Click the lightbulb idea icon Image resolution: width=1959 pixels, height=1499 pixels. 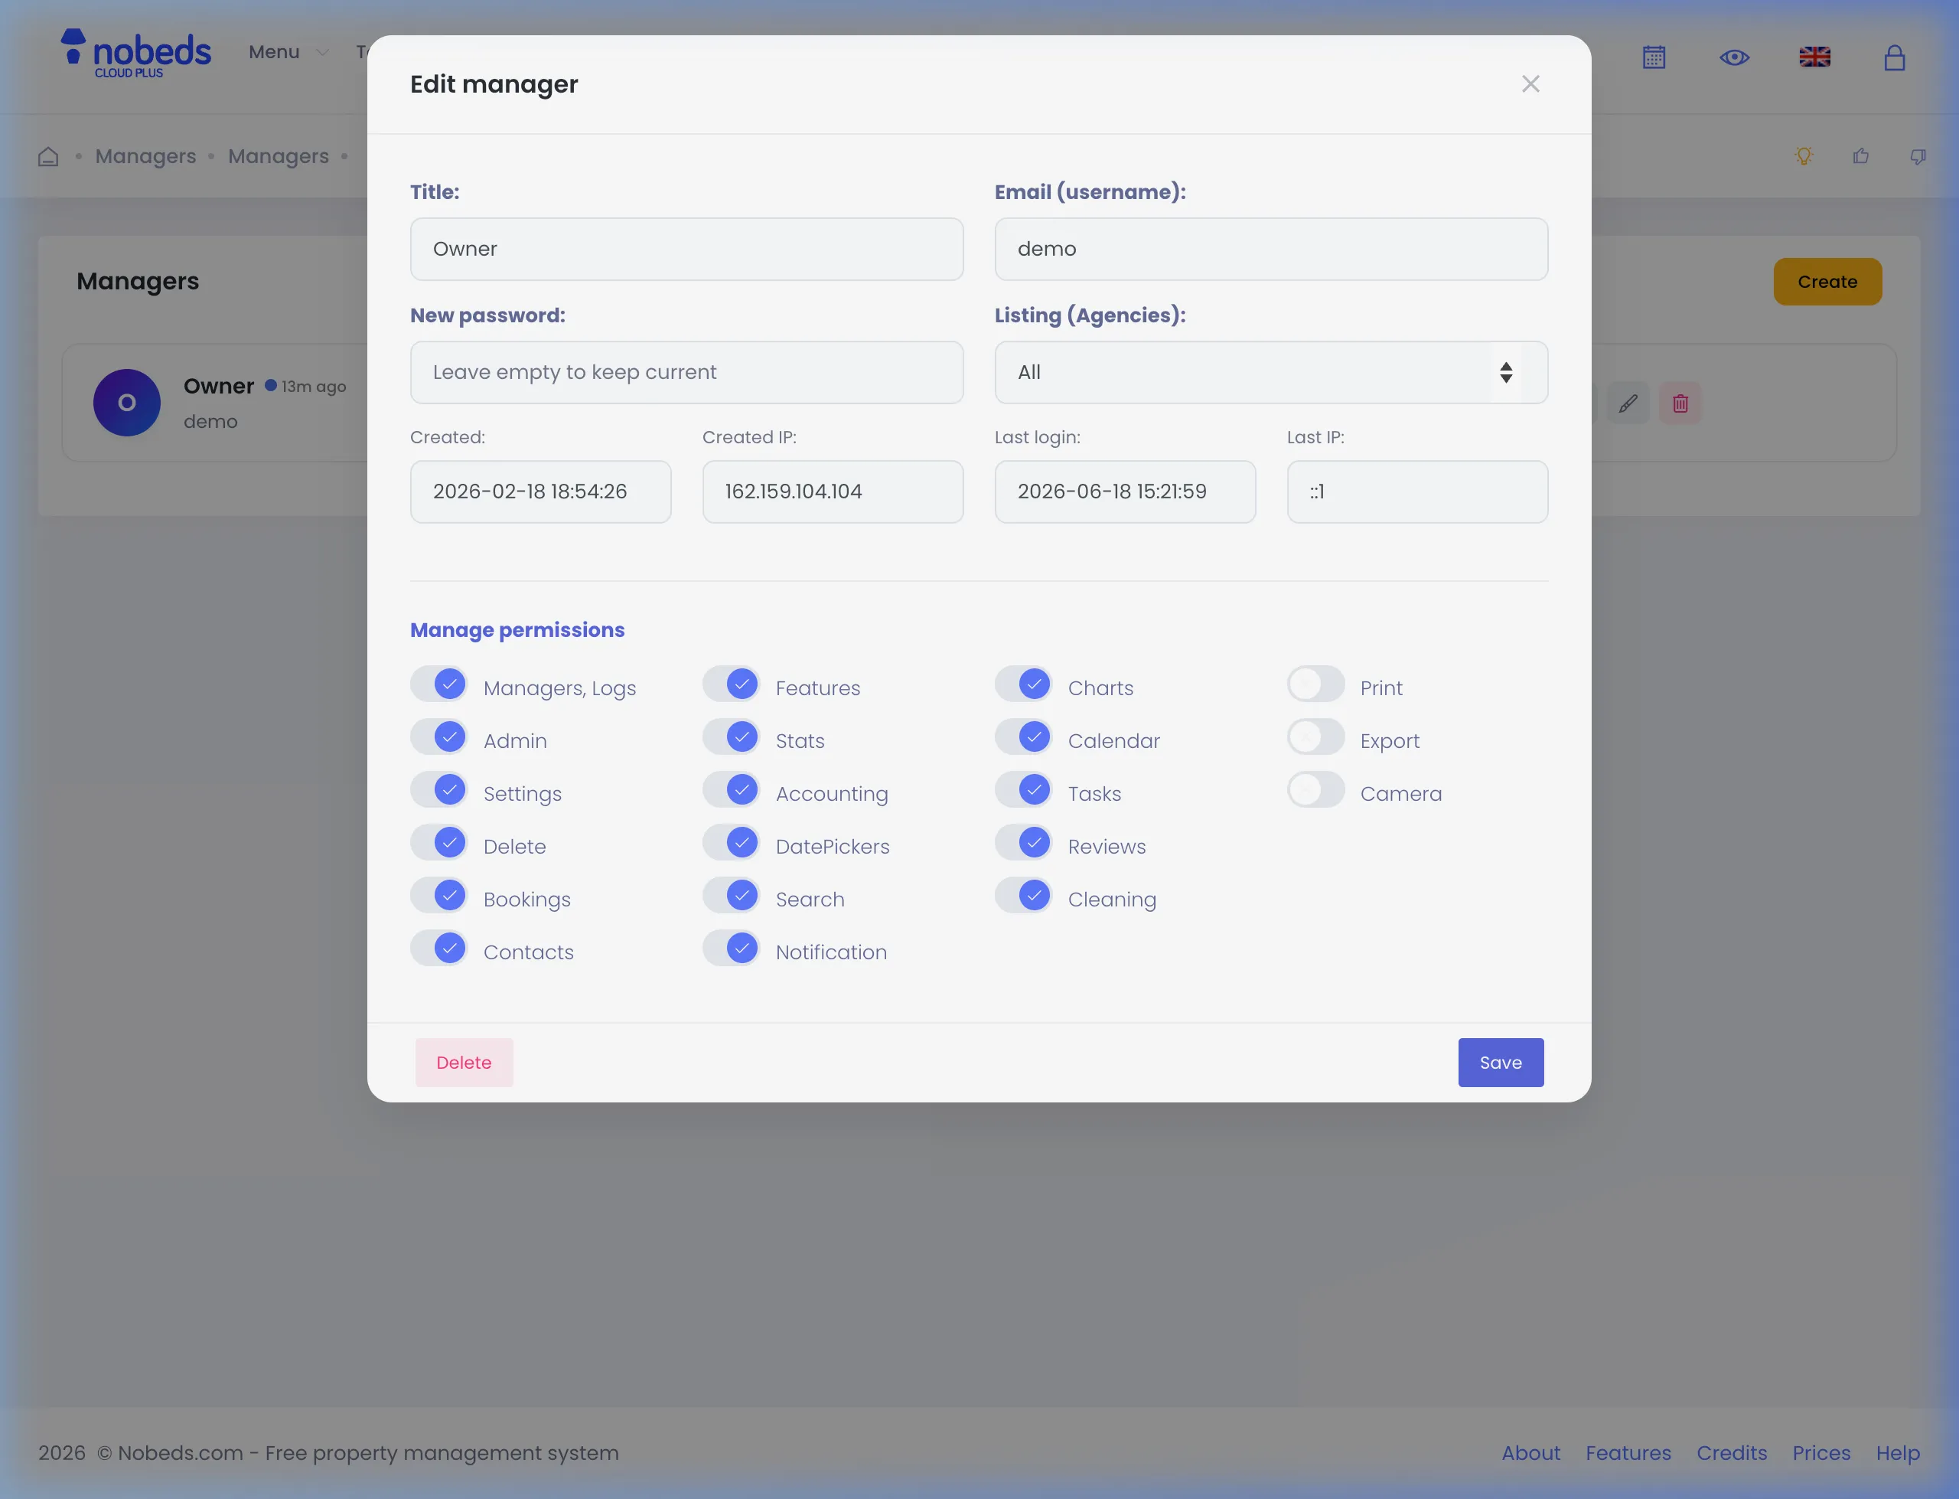1804,156
